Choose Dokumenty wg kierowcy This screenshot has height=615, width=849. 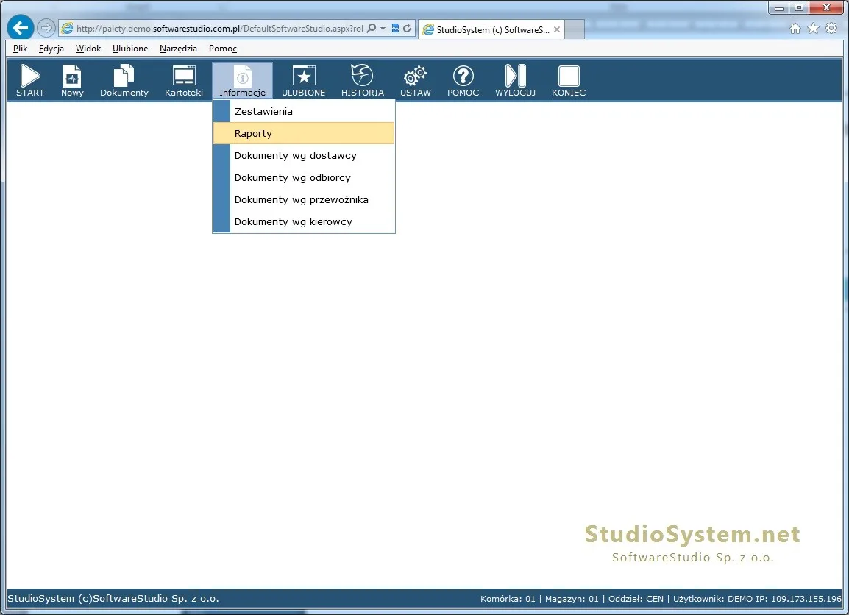pos(304,221)
